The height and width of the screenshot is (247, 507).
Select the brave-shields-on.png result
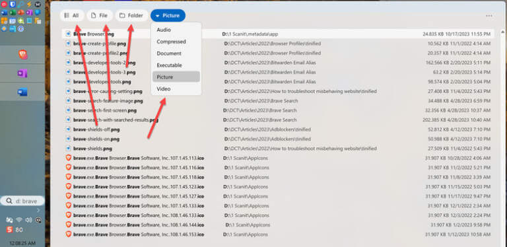pyautogui.click(x=278, y=139)
